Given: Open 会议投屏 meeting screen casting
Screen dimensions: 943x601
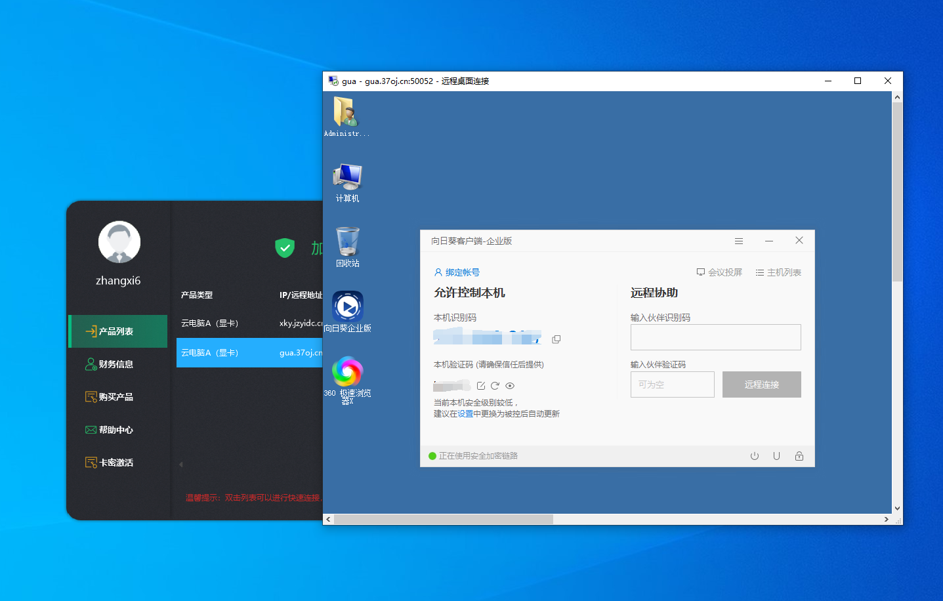Looking at the screenshot, I should point(719,272).
